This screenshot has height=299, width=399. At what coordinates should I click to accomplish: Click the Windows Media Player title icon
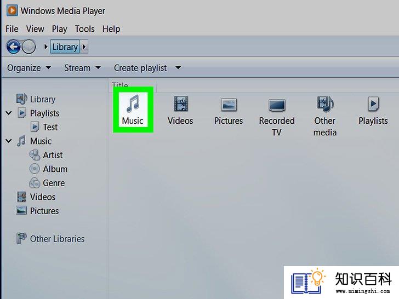(x=12, y=11)
